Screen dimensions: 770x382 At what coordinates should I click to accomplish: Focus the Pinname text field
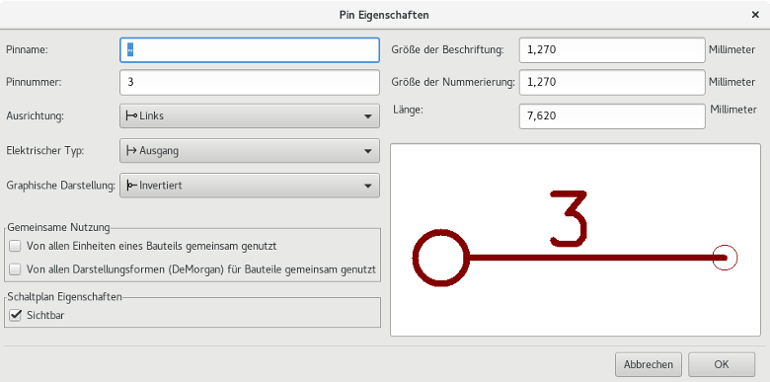click(250, 50)
